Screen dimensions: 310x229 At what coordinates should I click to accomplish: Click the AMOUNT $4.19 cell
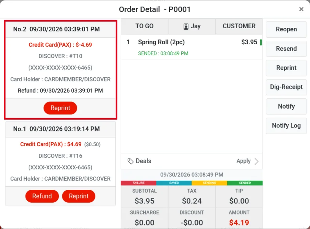[x=239, y=218]
